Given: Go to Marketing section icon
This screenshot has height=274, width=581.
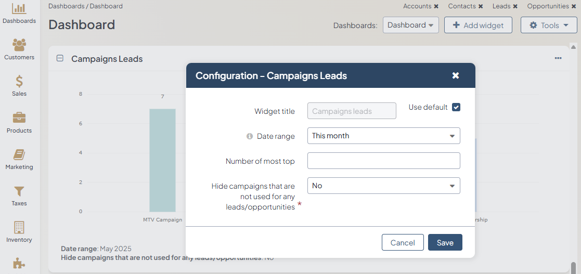Looking at the screenshot, I should (x=19, y=155).
